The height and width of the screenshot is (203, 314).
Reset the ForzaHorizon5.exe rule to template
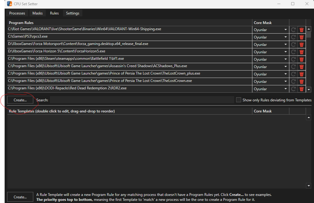click(x=293, y=52)
